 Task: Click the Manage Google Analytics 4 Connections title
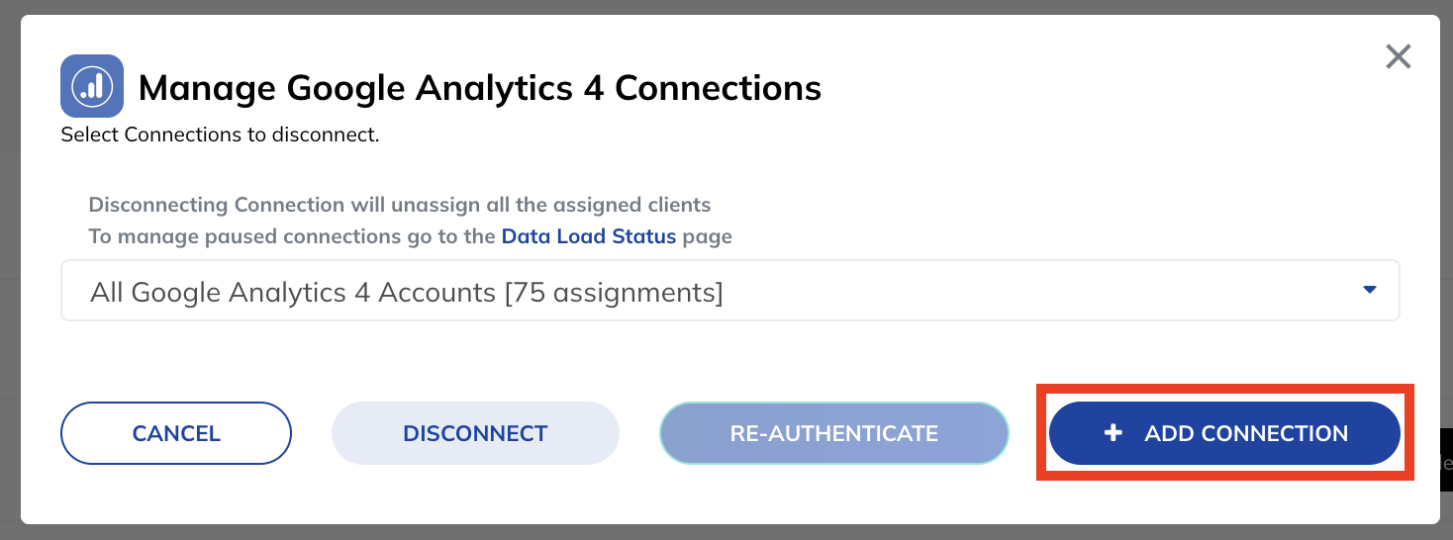[x=480, y=88]
